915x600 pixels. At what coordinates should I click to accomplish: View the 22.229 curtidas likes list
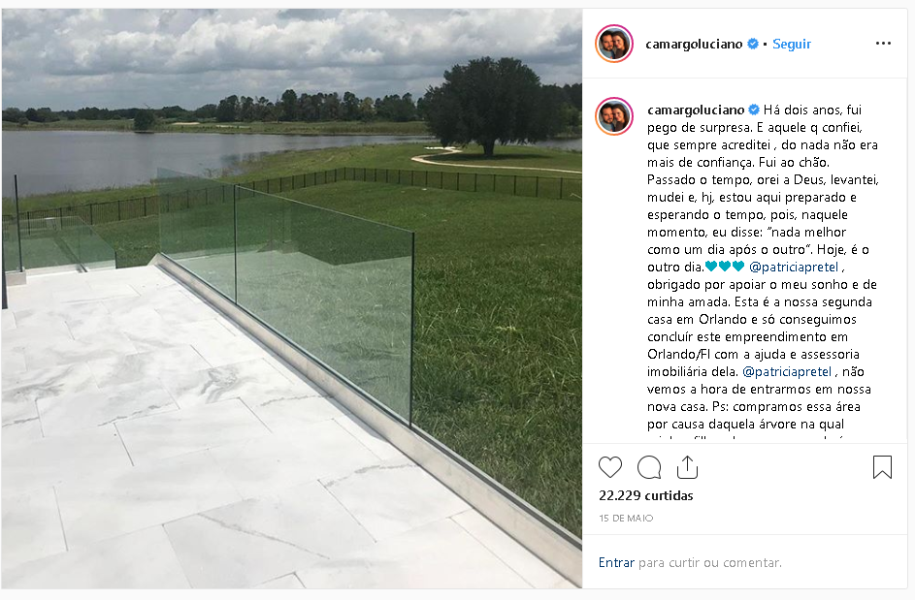click(x=646, y=495)
